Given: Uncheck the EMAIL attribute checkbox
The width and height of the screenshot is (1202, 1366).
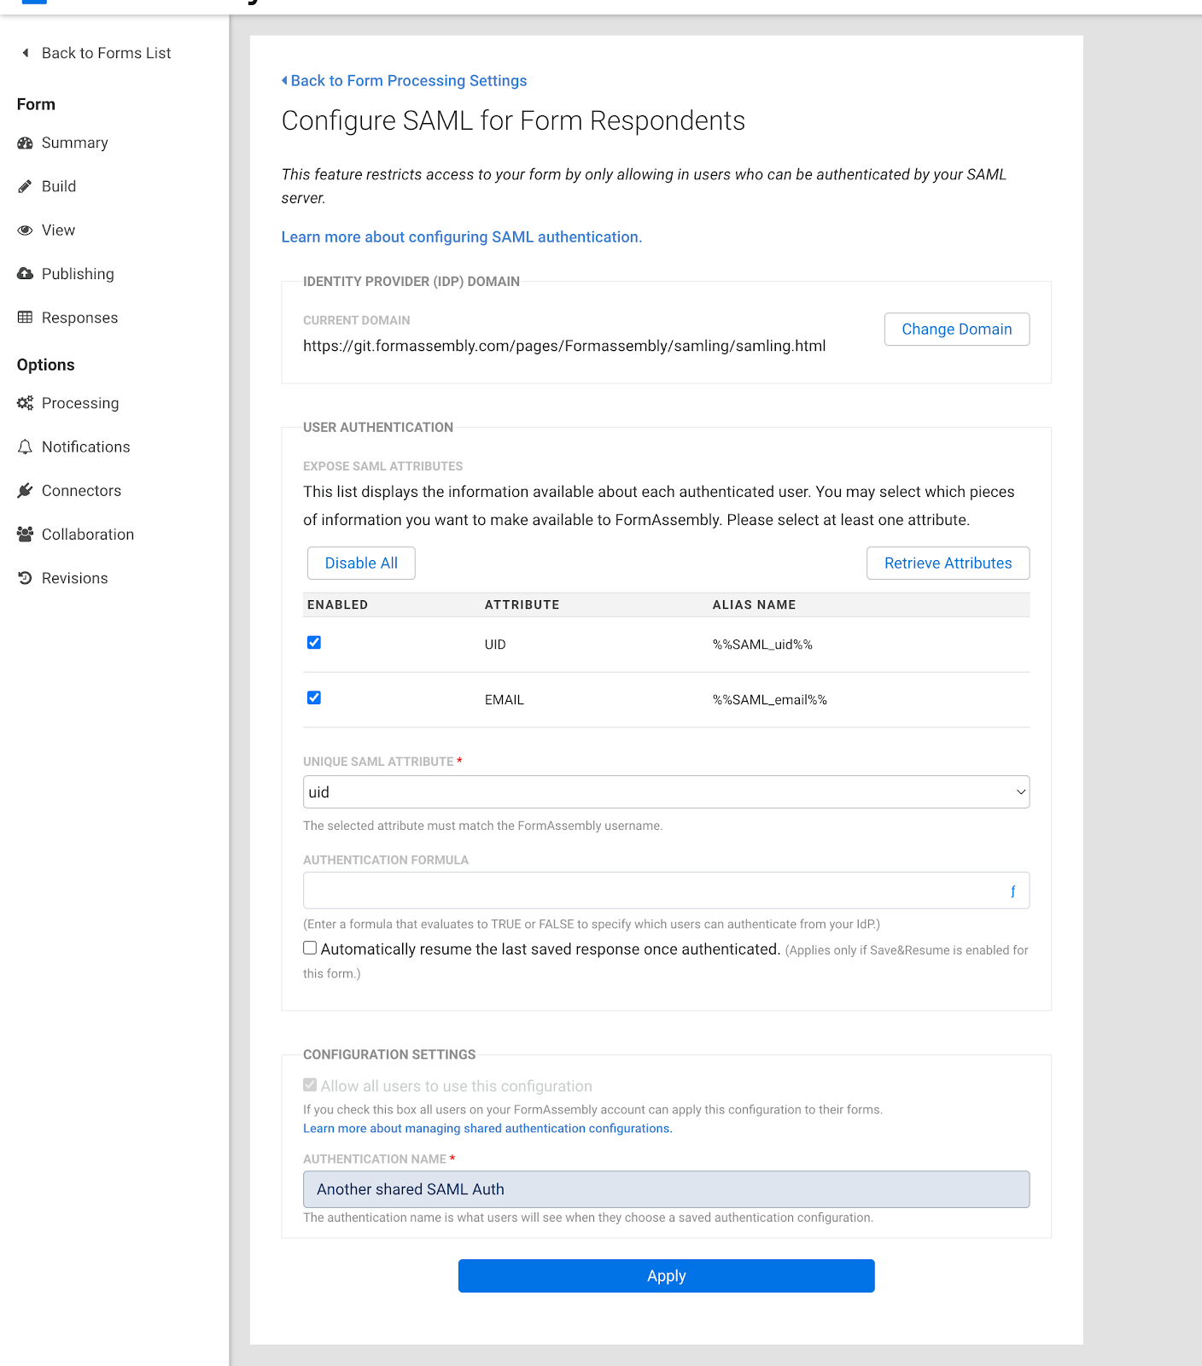Looking at the screenshot, I should 314,698.
